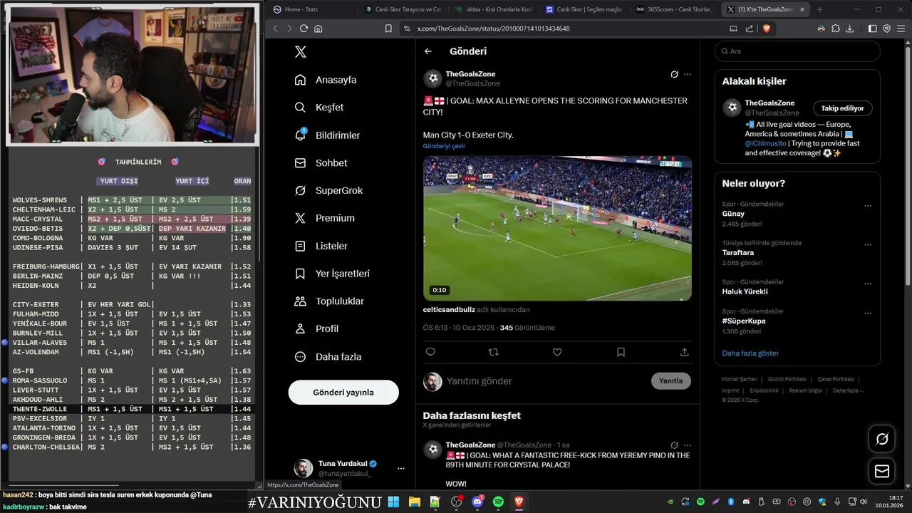Image resolution: width=912 pixels, height=513 pixels.
Task: Play the goal video thumbnail
Action: [557, 229]
